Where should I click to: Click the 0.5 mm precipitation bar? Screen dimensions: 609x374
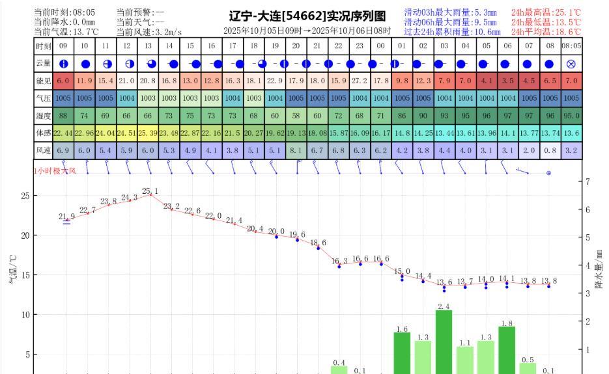(528, 369)
